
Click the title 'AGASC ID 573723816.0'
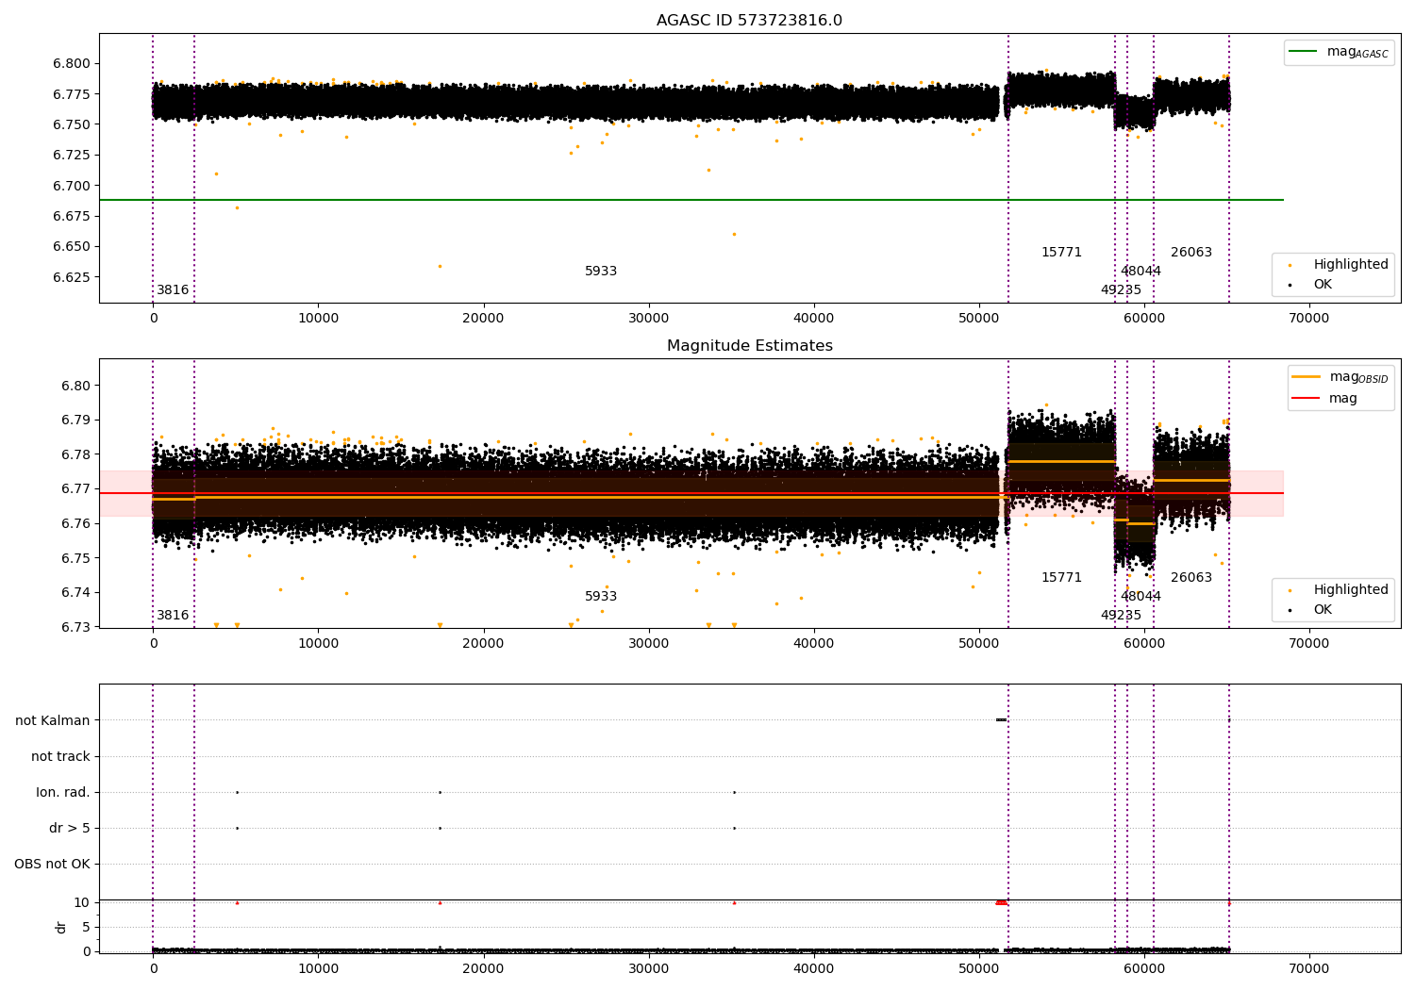[749, 21]
